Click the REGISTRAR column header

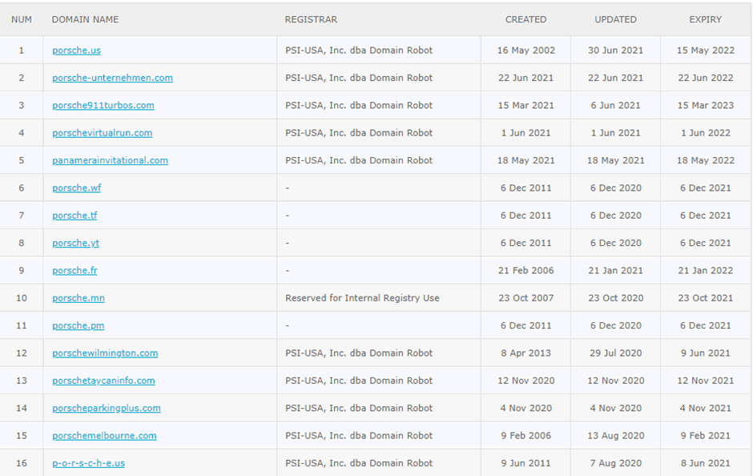[x=311, y=20]
